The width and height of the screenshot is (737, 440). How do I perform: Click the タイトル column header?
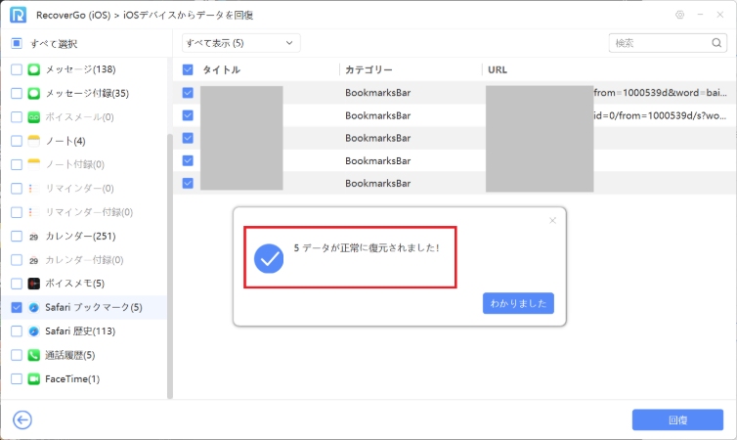pos(221,69)
